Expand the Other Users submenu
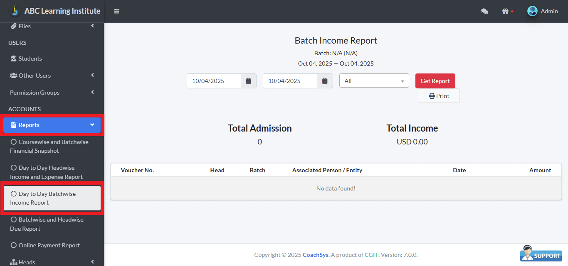This screenshot has height=266, width=568. 92,76
